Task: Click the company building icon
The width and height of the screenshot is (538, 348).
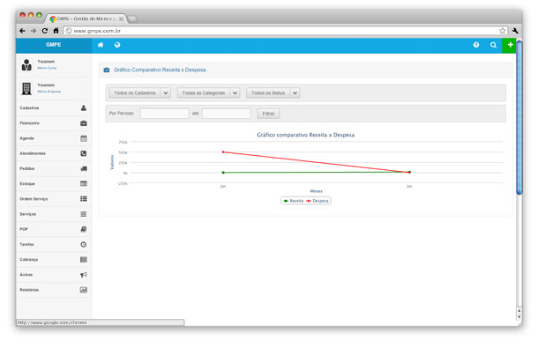Action: click(x=26, y=88)
